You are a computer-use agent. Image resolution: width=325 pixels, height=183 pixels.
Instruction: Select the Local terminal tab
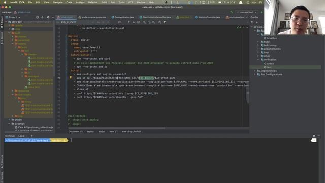click(21, 136)
